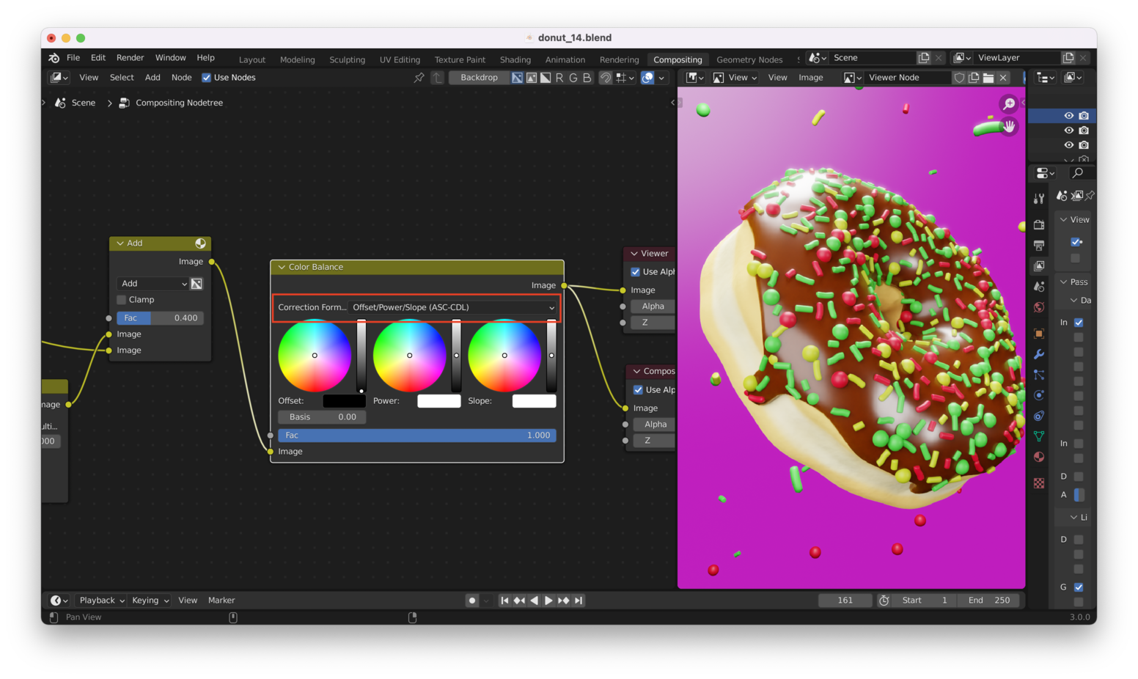Screen dimensions: 1138x679
Task: Open the World properties globe icon
Action: tap(1039, 307)
